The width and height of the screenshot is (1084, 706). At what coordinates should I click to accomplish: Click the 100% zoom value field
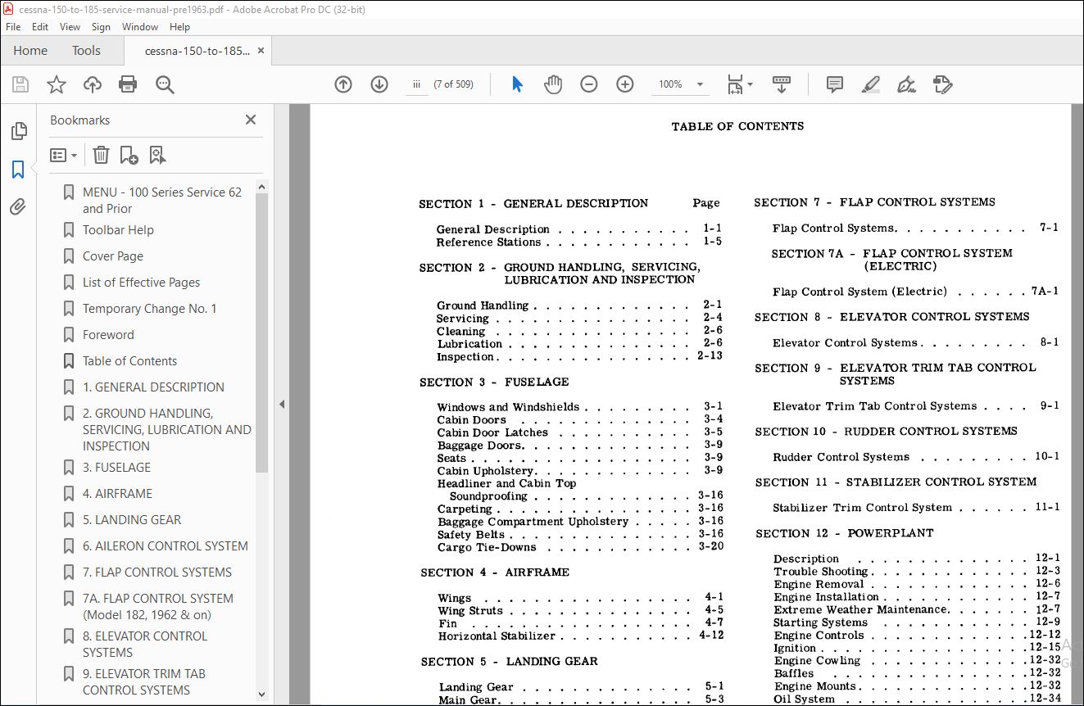(671, 84)
